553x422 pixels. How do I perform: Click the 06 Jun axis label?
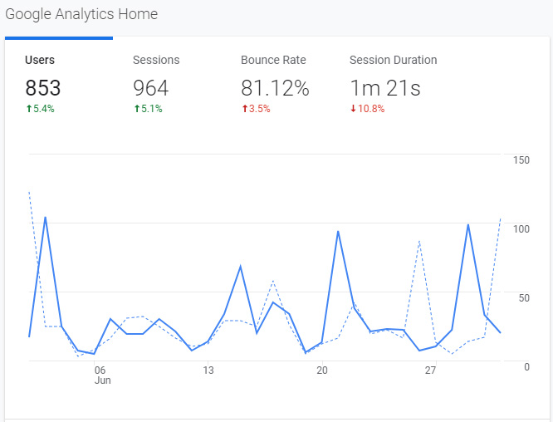click(x=102, y=375)
